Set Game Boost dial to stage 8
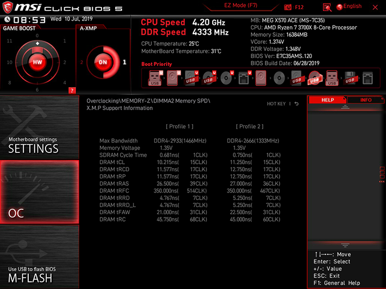The image size is (386, 289). click(10, 82)
